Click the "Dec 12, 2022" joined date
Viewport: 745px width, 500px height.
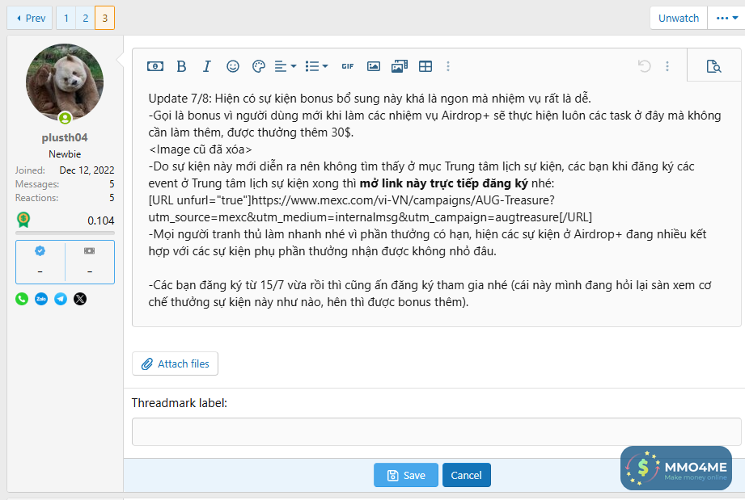coord(87,170)
